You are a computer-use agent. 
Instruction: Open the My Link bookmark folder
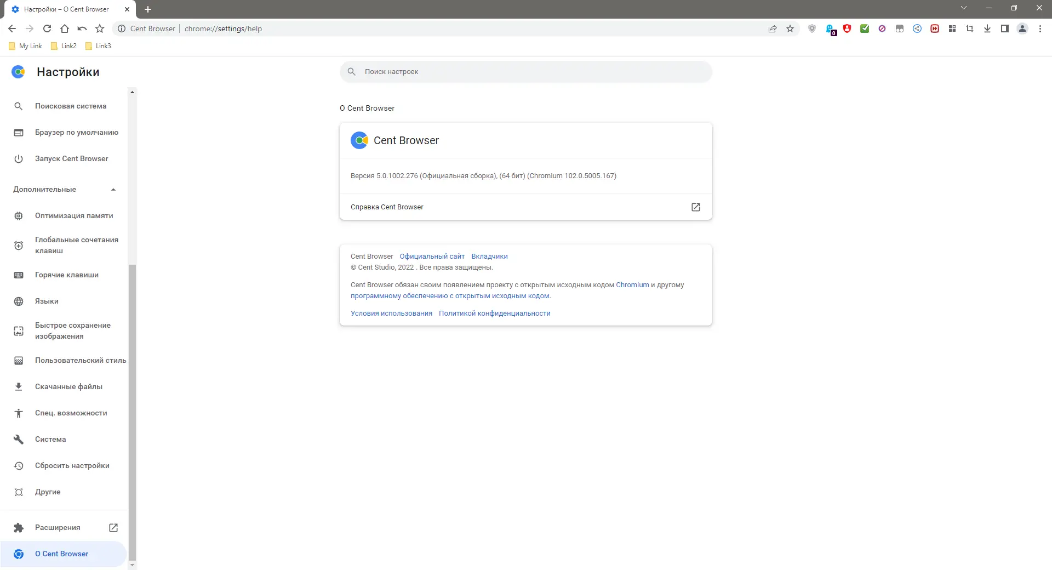tap(25, 46)
